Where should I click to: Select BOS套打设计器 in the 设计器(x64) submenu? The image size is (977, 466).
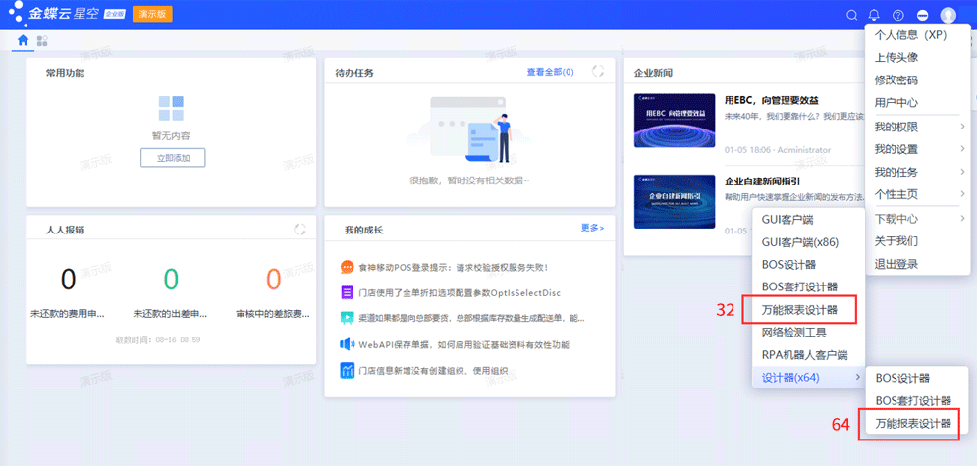[x=917, y=400]
